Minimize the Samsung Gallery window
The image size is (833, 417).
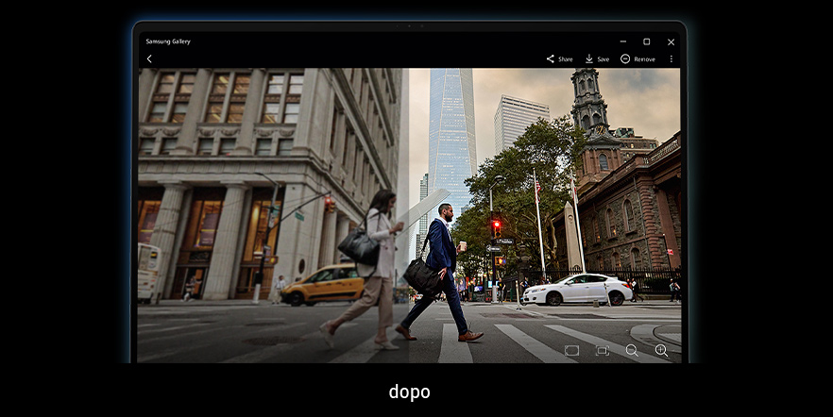point(622,42)
